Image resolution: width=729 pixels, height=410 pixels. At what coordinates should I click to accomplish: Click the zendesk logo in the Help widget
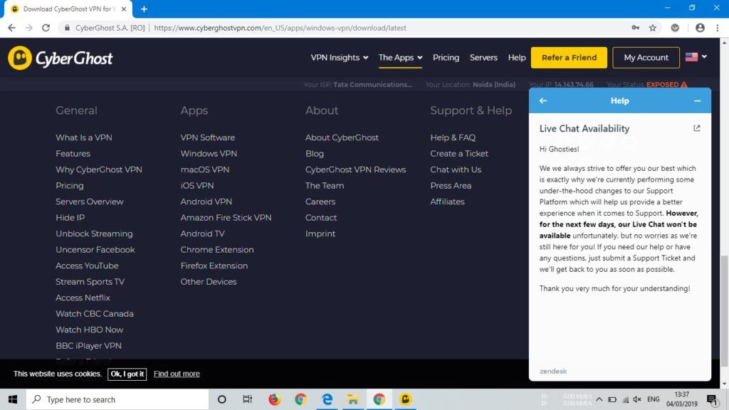(552, 371)
